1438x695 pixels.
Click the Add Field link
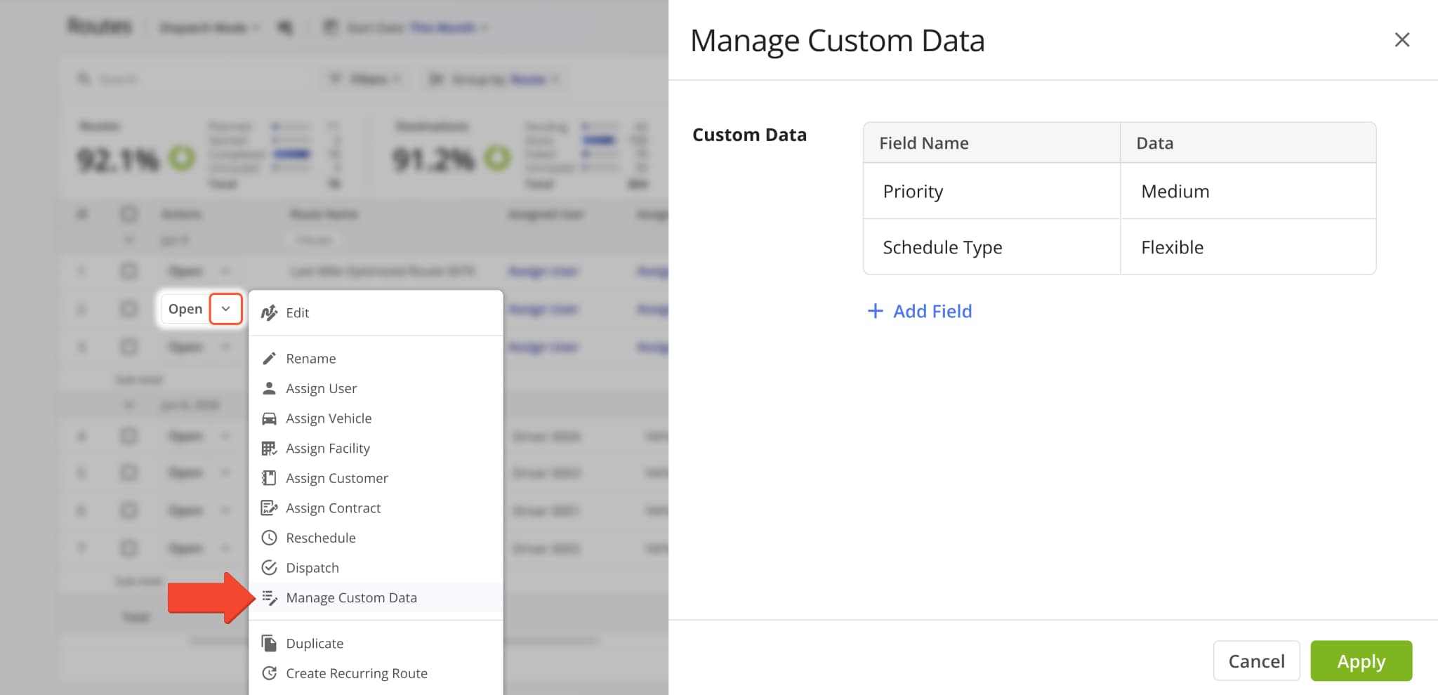click(x=920, y=311)
